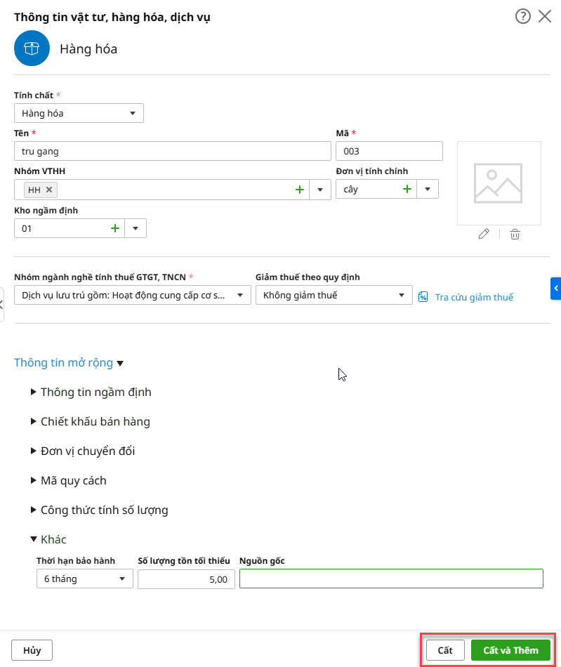The height and width of the screenshot is (667, 561).
Task: Click the product image placeholder thumbnail
Action: [x=499, y=183]
